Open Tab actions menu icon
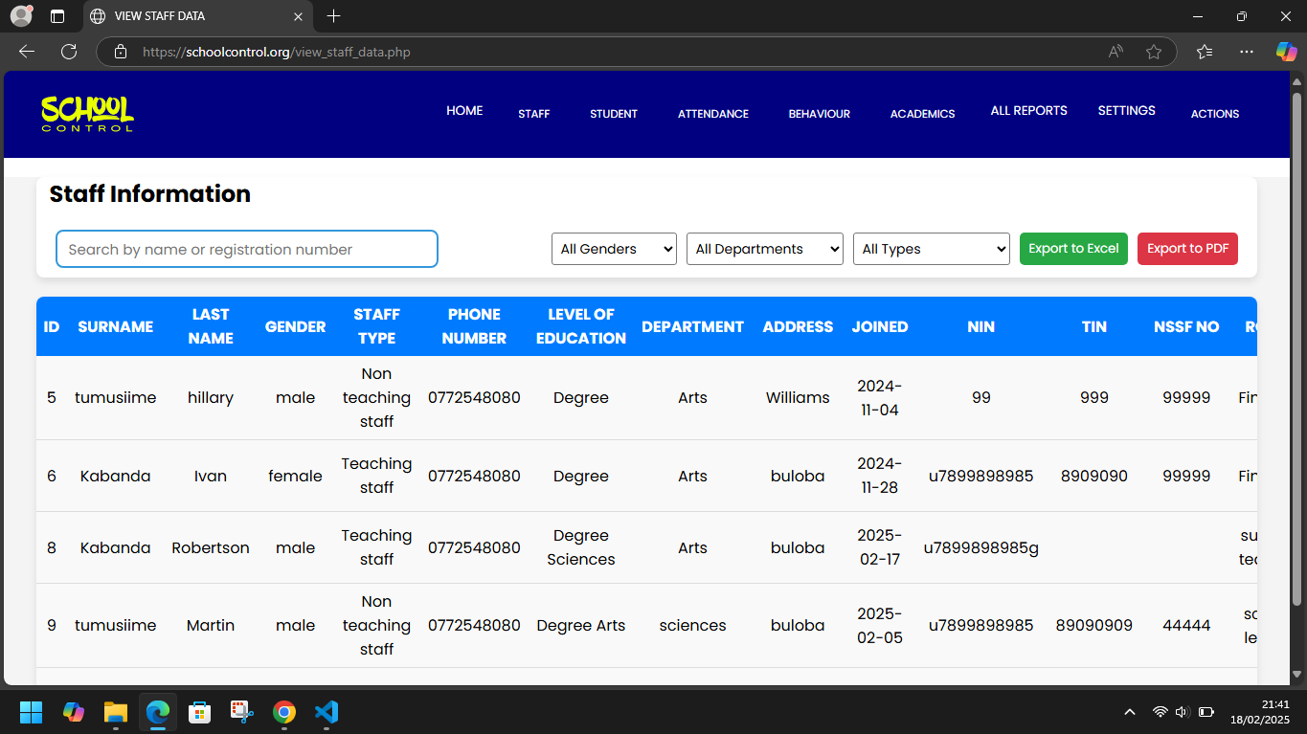Screen dimensions: 1307x734 coord(57,16)
